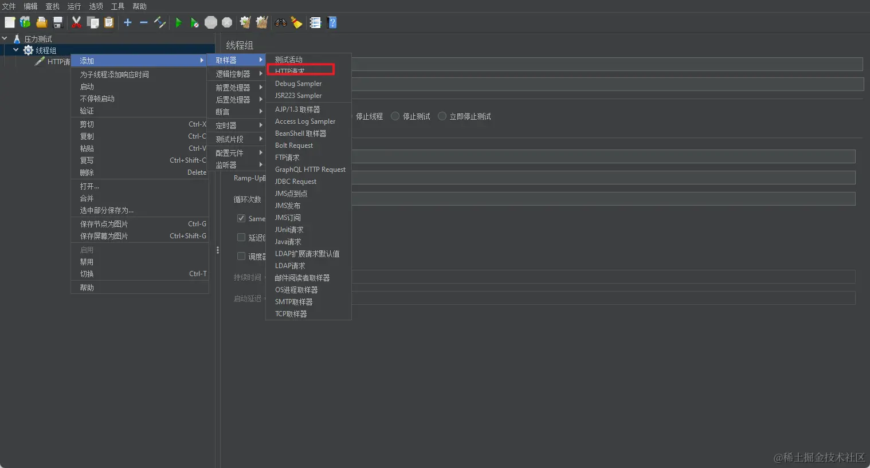Choose 启动 in the context menu
870x468 pixels.
[x=139, y=86]
